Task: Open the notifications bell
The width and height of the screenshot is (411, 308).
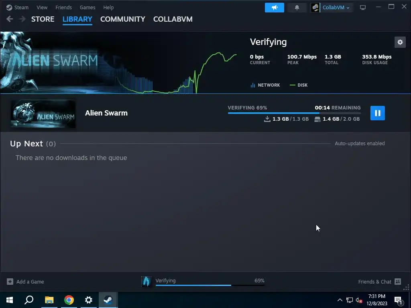Action: click(x=297, y=8)
